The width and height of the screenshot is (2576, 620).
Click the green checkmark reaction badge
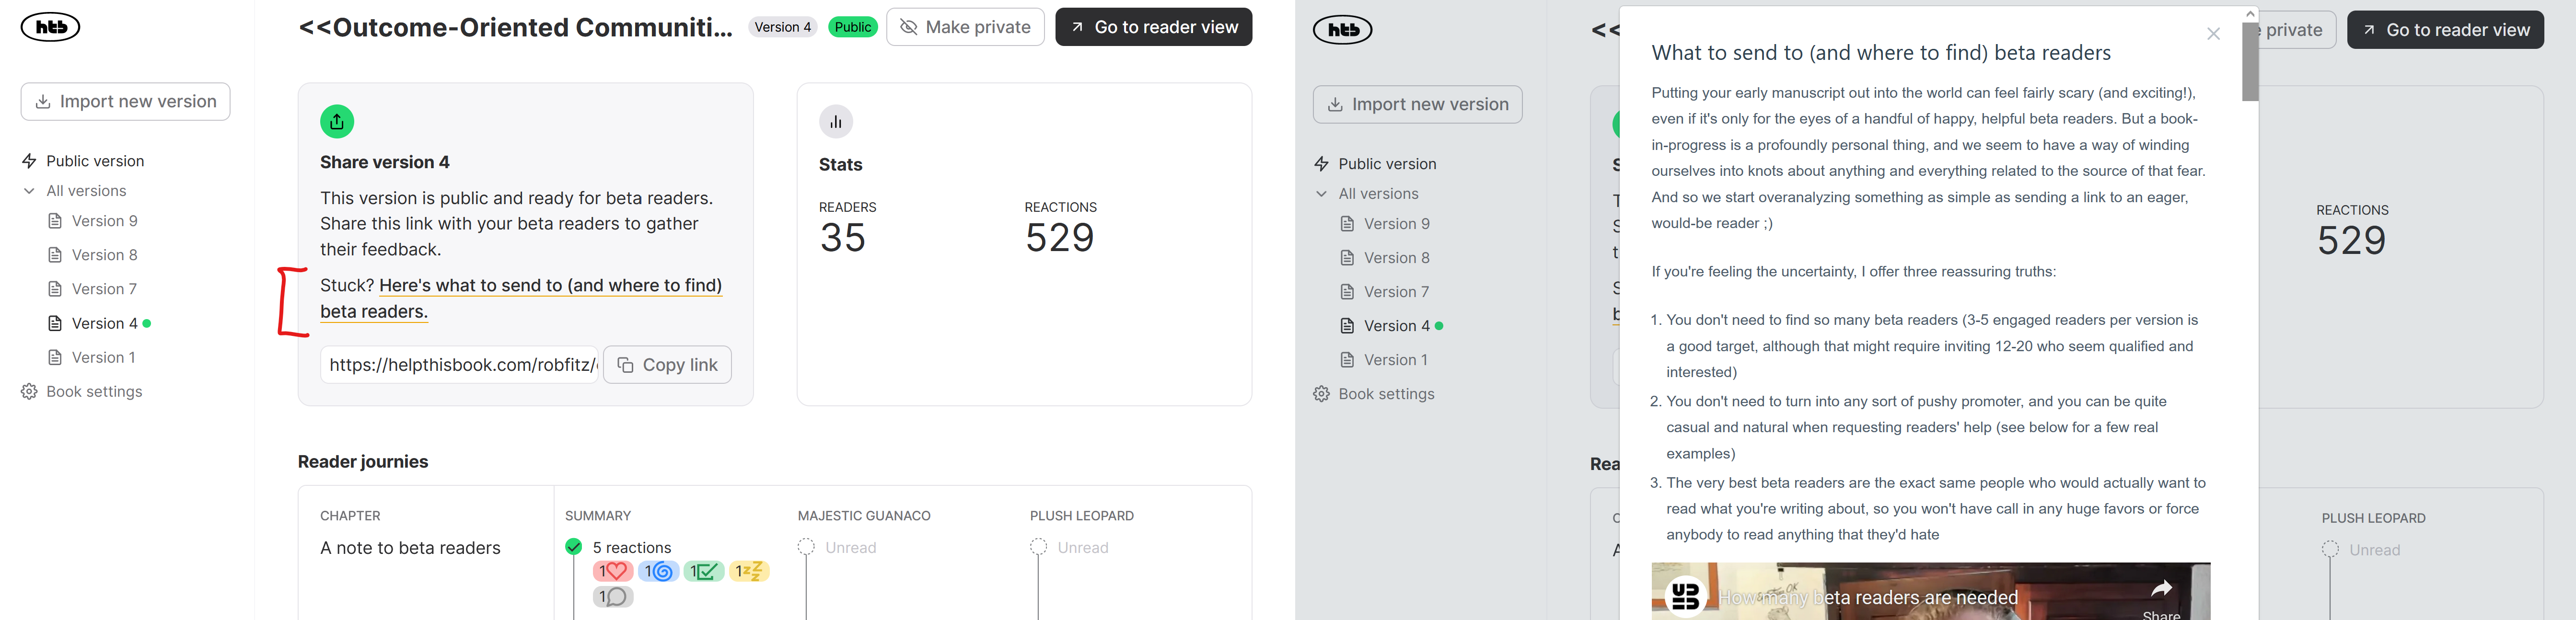point(704,571)
